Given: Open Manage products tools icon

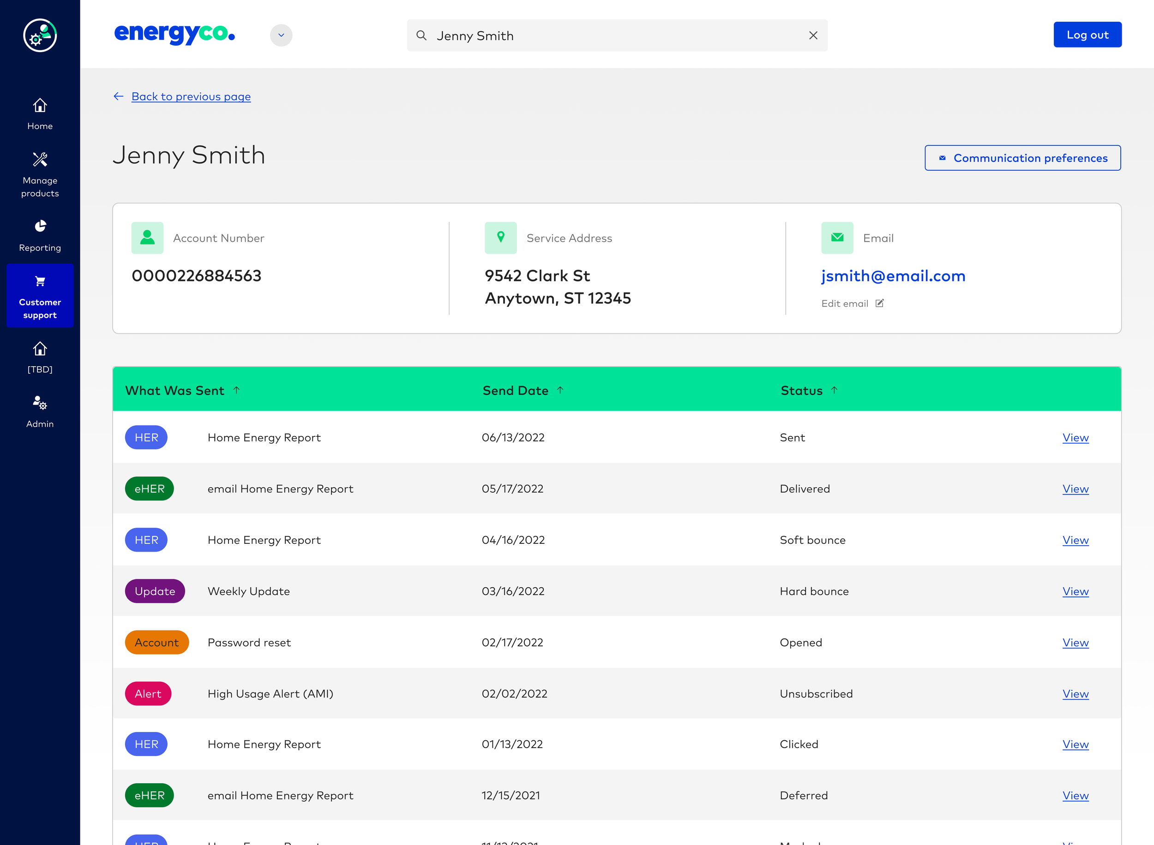Looking at the screenshot, I should click(x=40, y=160).
